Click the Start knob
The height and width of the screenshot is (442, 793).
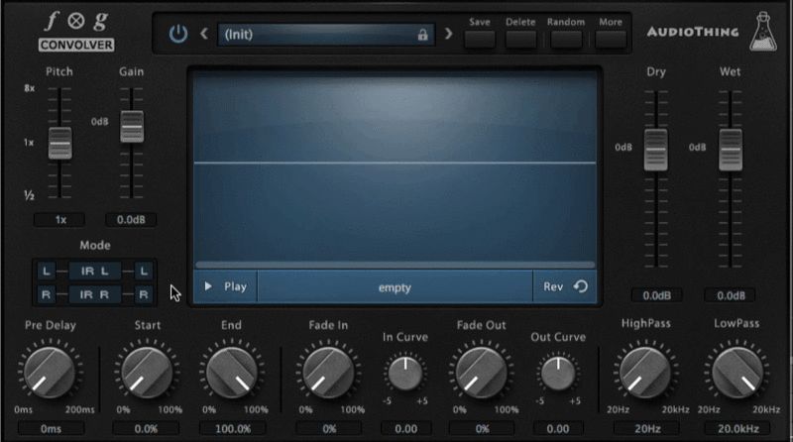pyautogui.click(x=147, y=373)
